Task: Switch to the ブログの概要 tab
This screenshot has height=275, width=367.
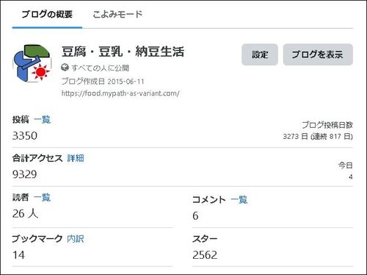Action: pyautogui.click(x=47, y=14)
